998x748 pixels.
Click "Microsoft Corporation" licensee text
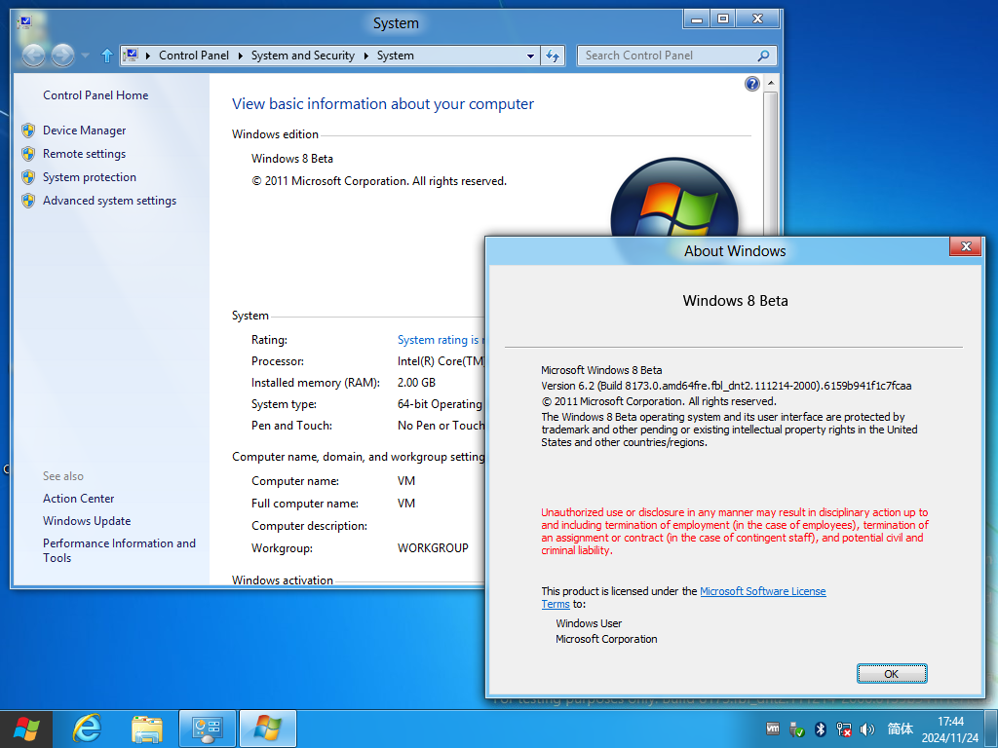point(606,639)
